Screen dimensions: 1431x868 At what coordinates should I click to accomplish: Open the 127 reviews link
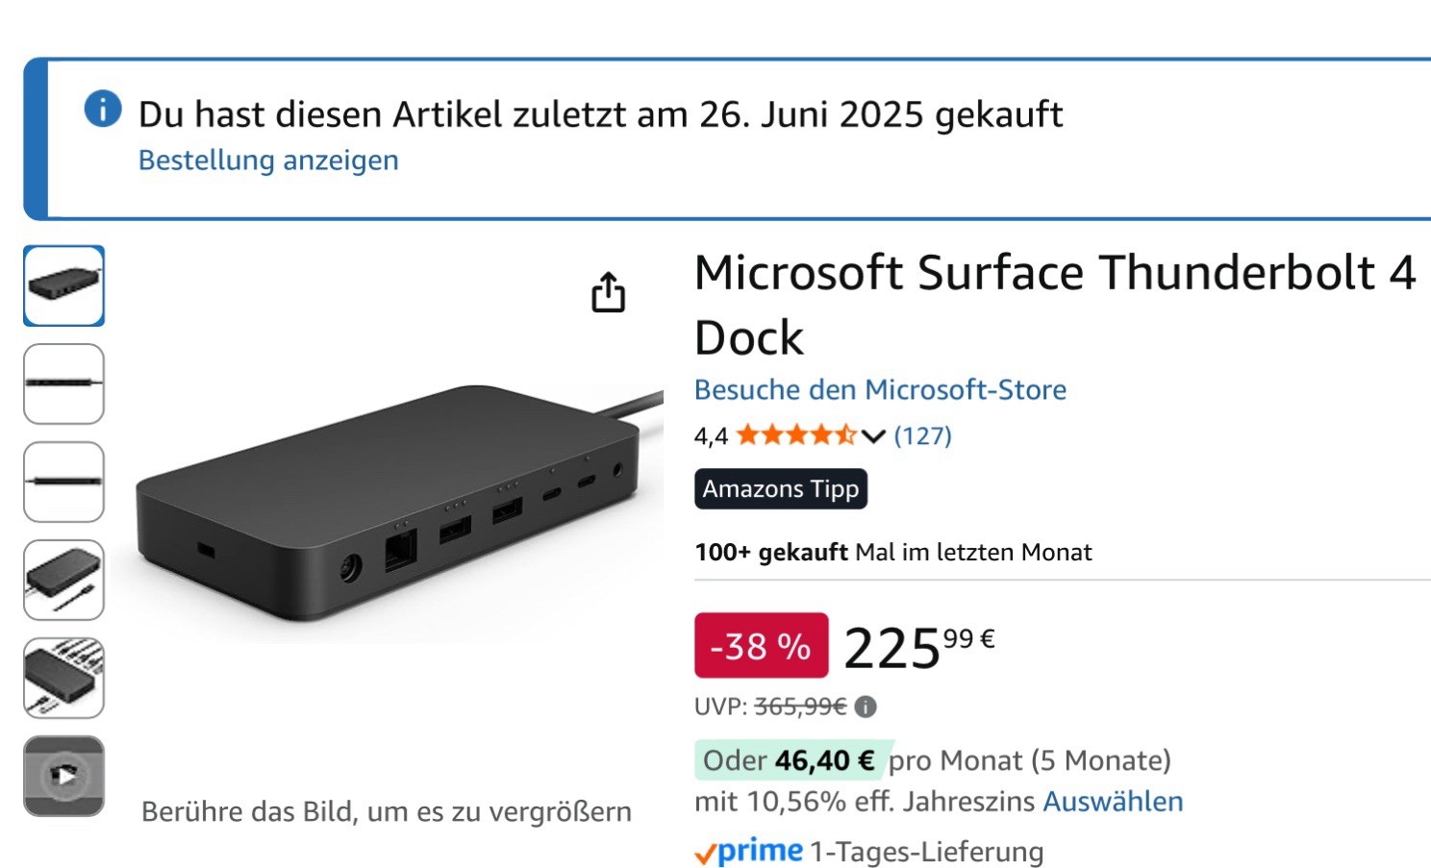922,435
